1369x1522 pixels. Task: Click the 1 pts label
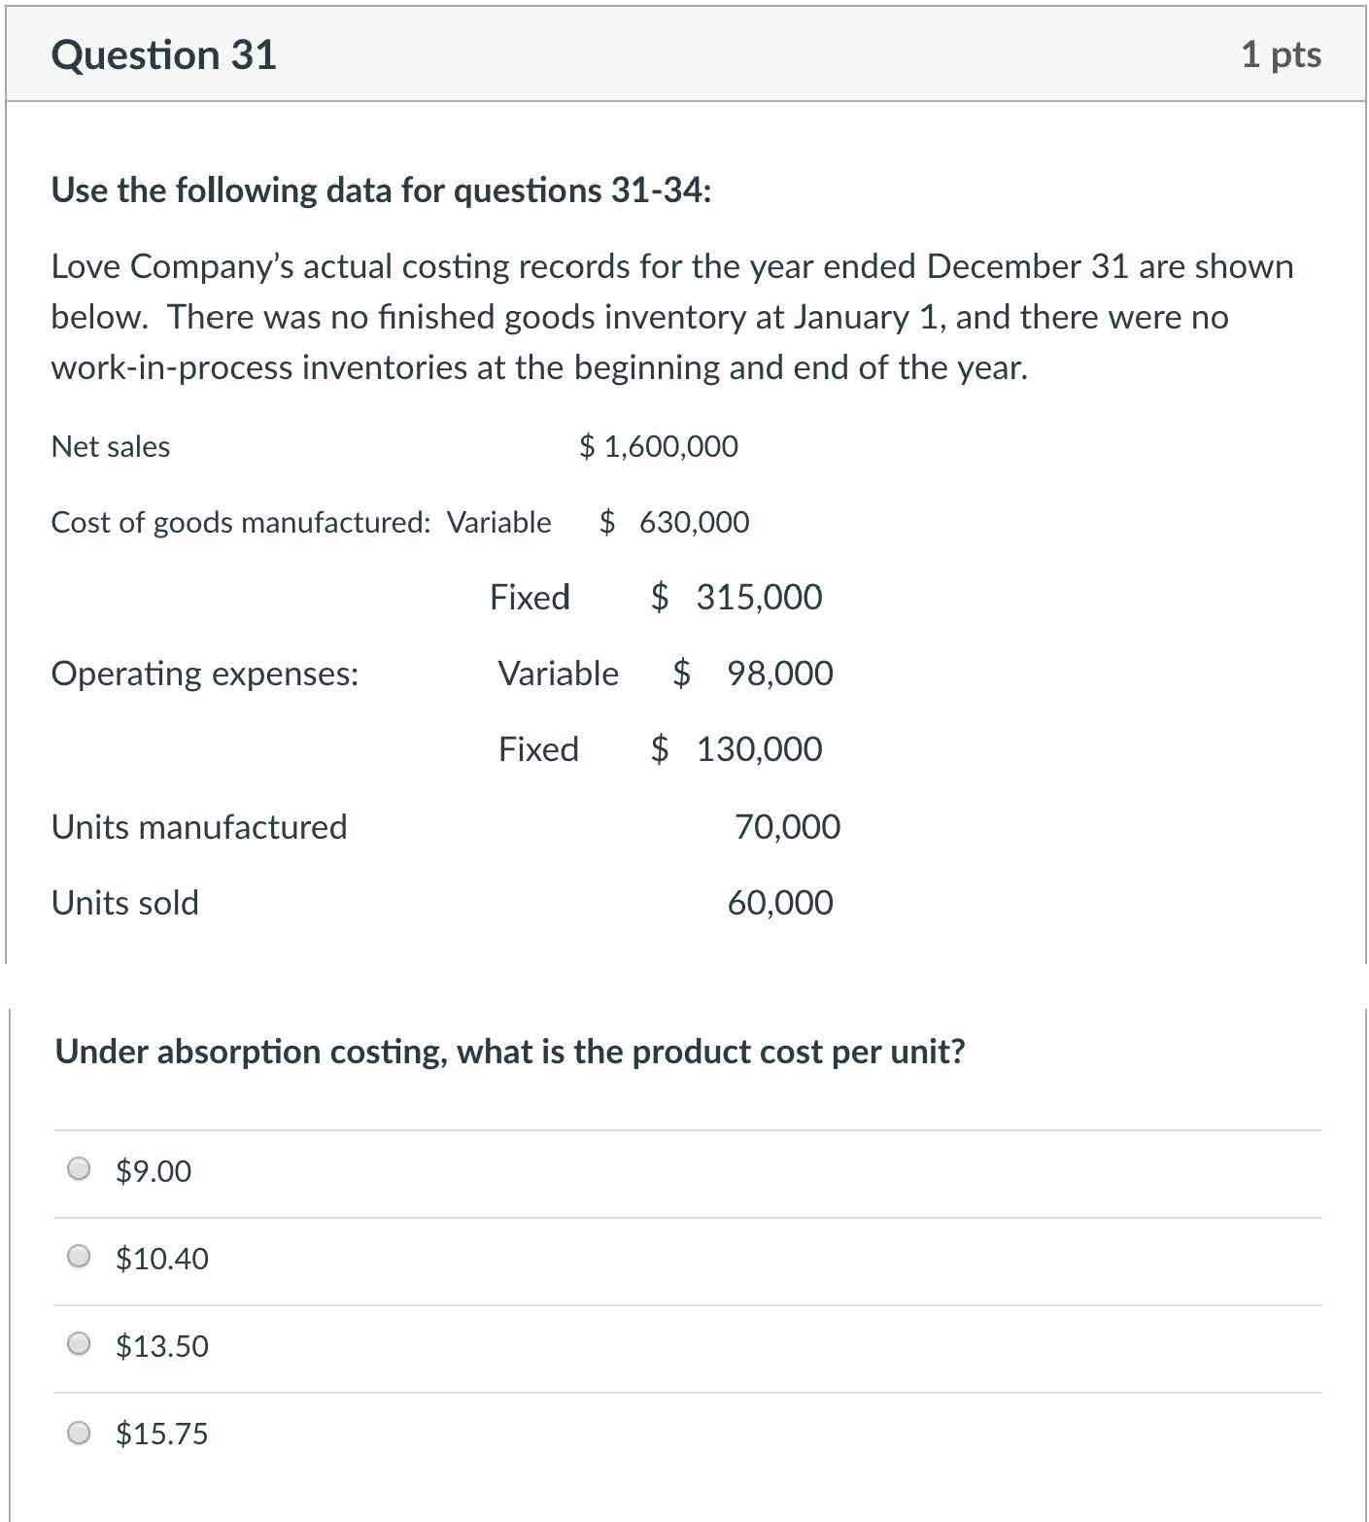(1281, 54)
